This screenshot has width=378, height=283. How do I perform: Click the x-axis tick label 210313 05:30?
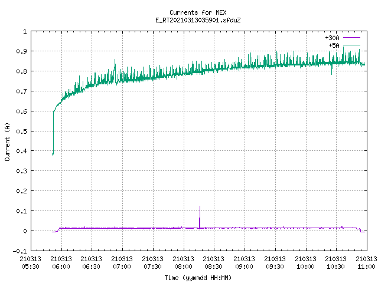pos(30,263)
